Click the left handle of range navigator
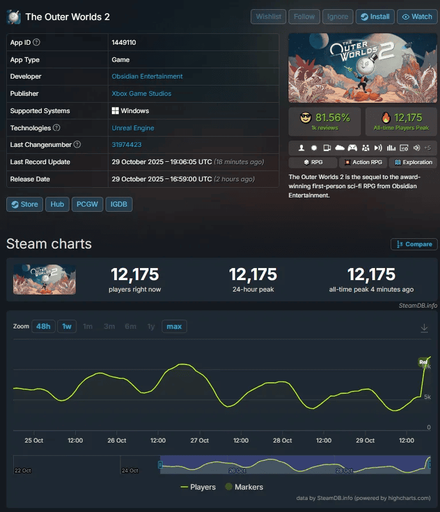The width and height of the screenshot is (440, 512). tap(161, 464)
